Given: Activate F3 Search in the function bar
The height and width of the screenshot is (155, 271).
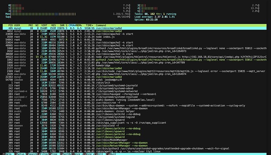Looking at the screenshot, I should click(x=31, y=154).
